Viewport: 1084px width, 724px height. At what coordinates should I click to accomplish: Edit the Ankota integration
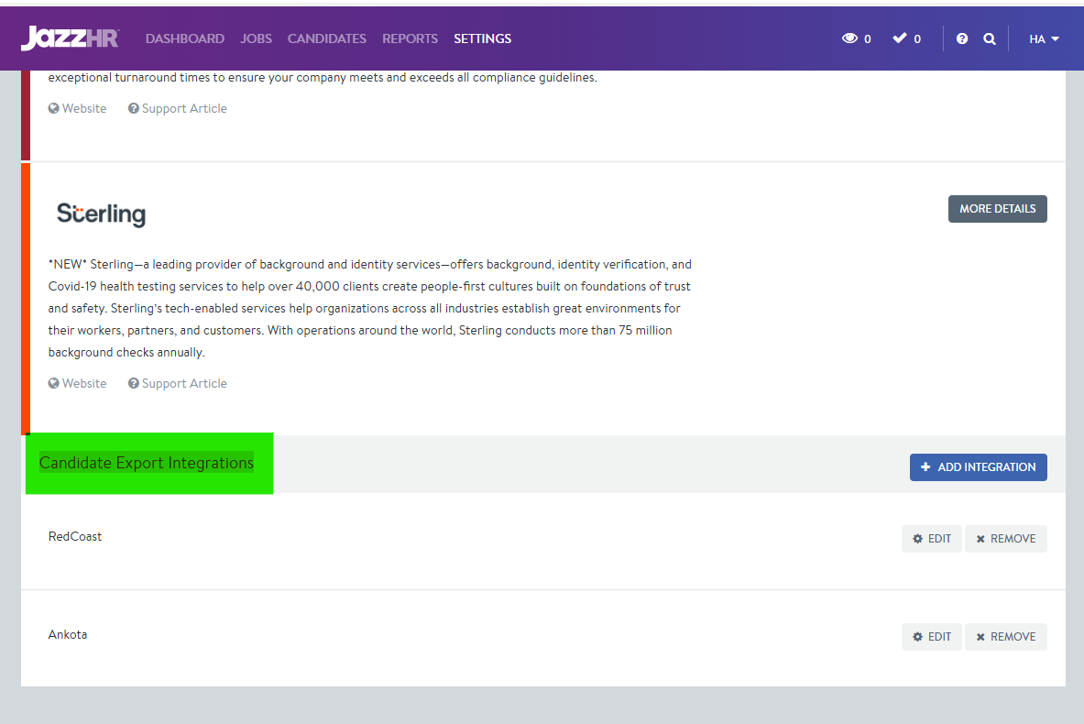pyautogui.click(x=931, y=637)
